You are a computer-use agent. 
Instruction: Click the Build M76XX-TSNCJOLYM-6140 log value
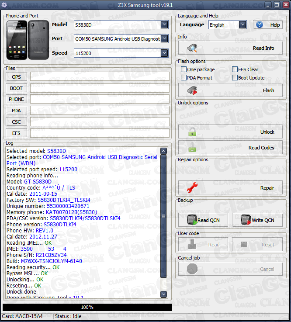click(x=52, y=261)
